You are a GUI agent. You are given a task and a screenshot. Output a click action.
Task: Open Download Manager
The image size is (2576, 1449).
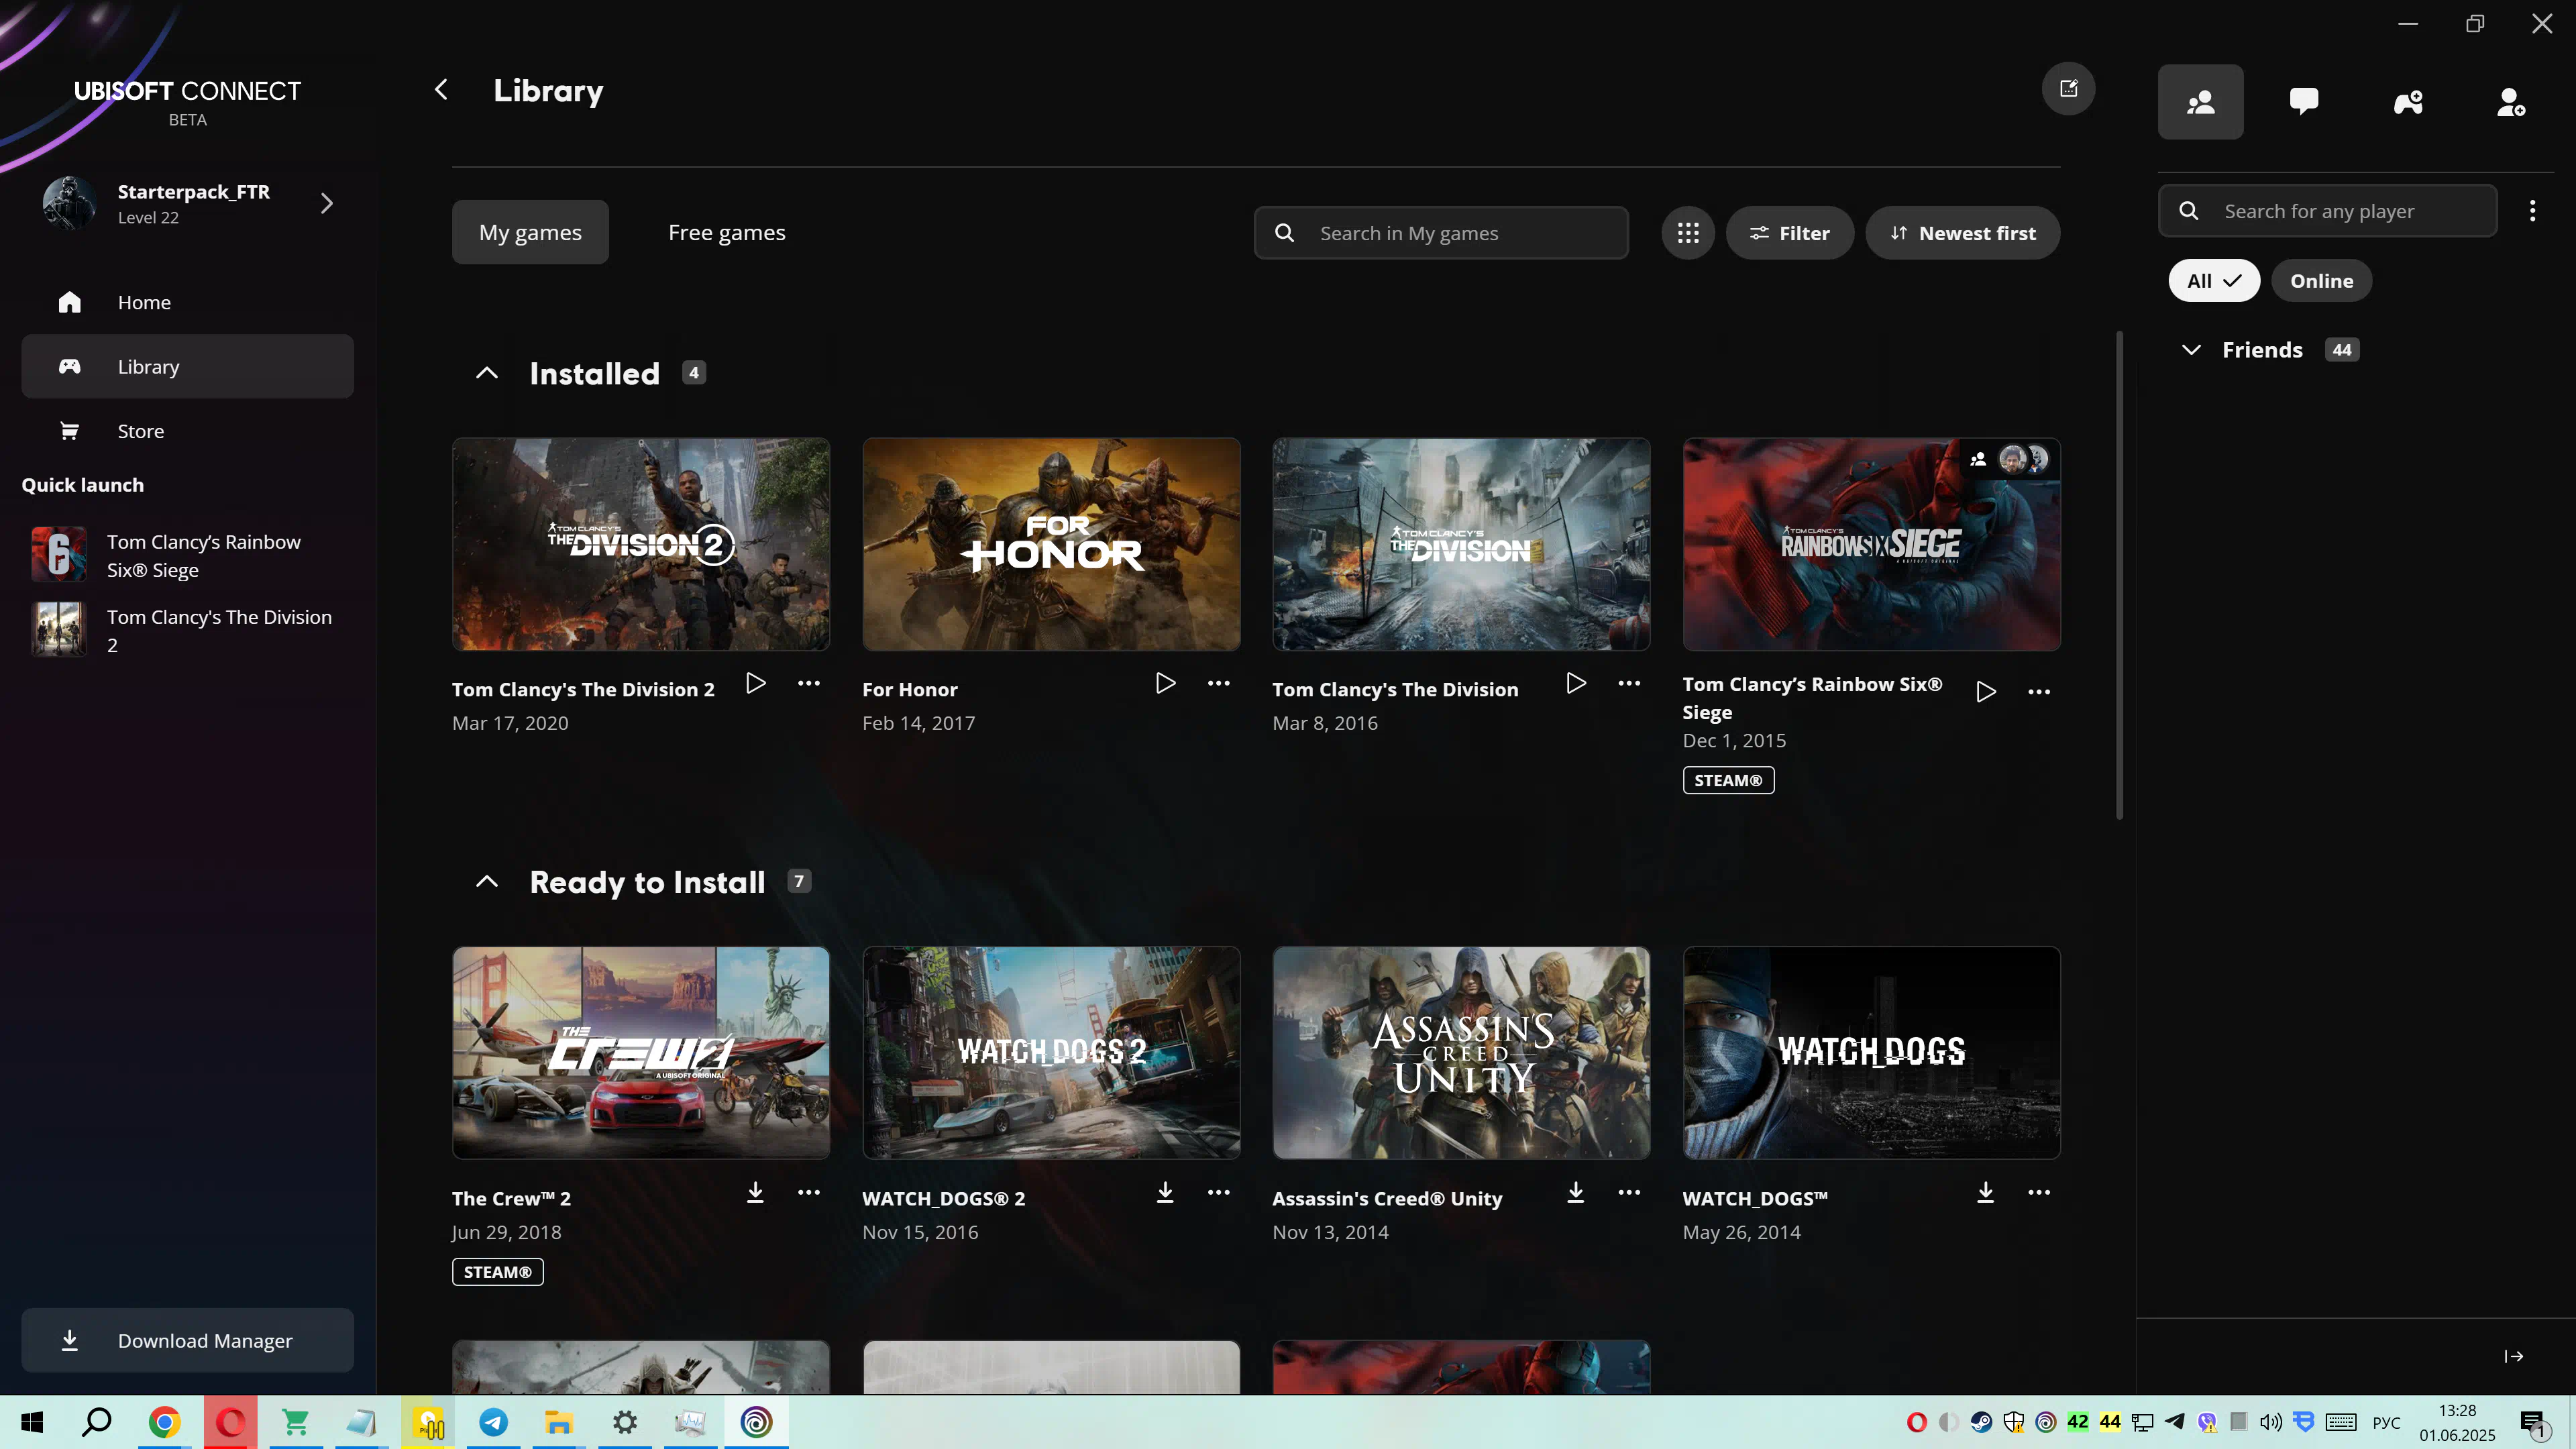click(x=188, y=1340)
